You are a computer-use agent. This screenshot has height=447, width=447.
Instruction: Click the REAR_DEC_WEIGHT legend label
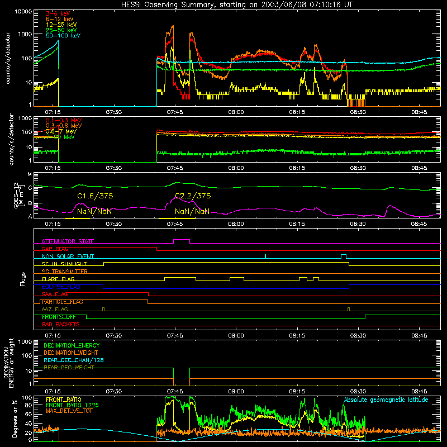pos(69,368)
